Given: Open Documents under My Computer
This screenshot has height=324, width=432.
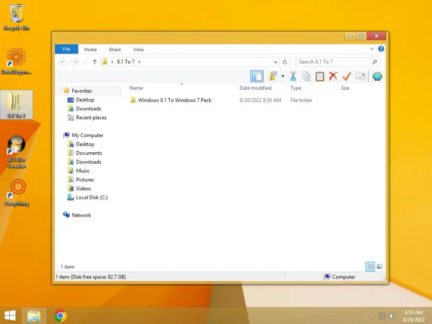Looking at the screenshot, I should point(89,153).
